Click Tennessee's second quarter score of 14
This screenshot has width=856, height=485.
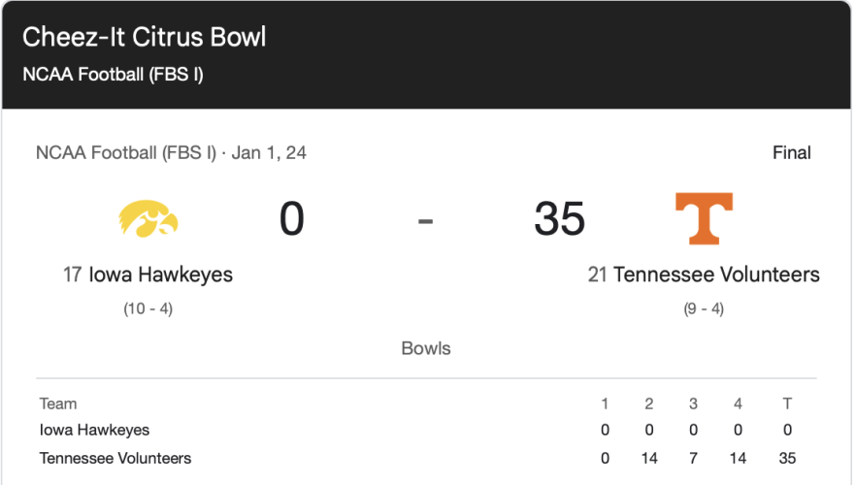(x=649, y=458)
